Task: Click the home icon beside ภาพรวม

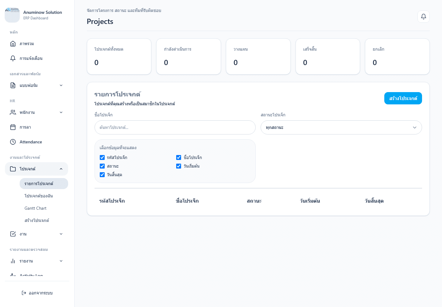Action: tap(13, 44)
